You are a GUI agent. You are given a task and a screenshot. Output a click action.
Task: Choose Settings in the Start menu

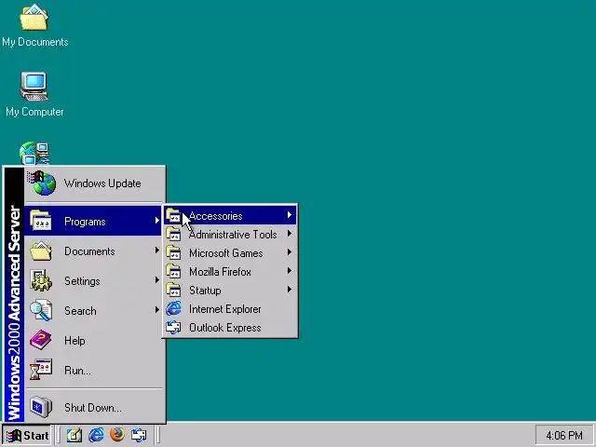click(94, 280)
